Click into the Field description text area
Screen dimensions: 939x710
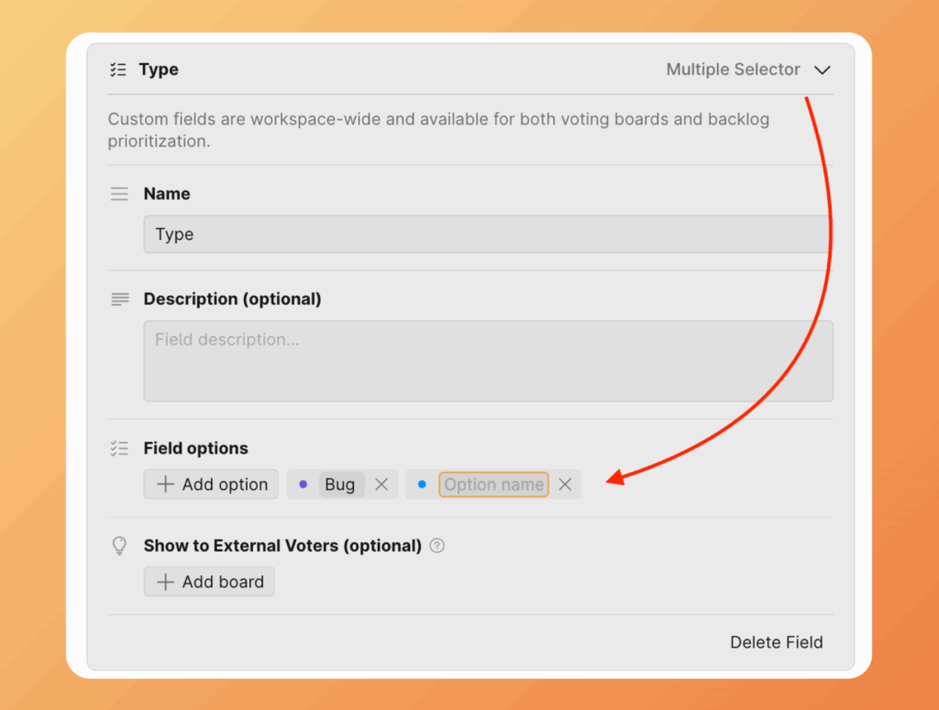point(488,361)
